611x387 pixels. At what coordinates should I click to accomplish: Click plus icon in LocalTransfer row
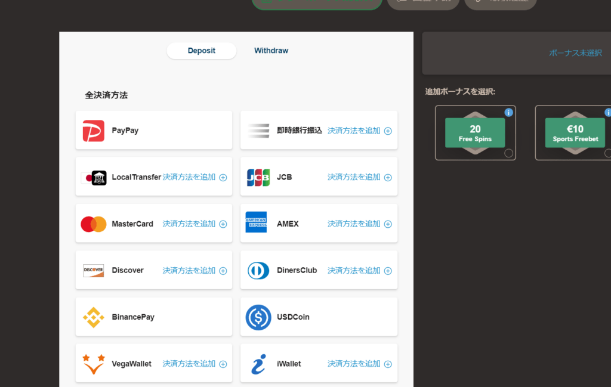223,178
